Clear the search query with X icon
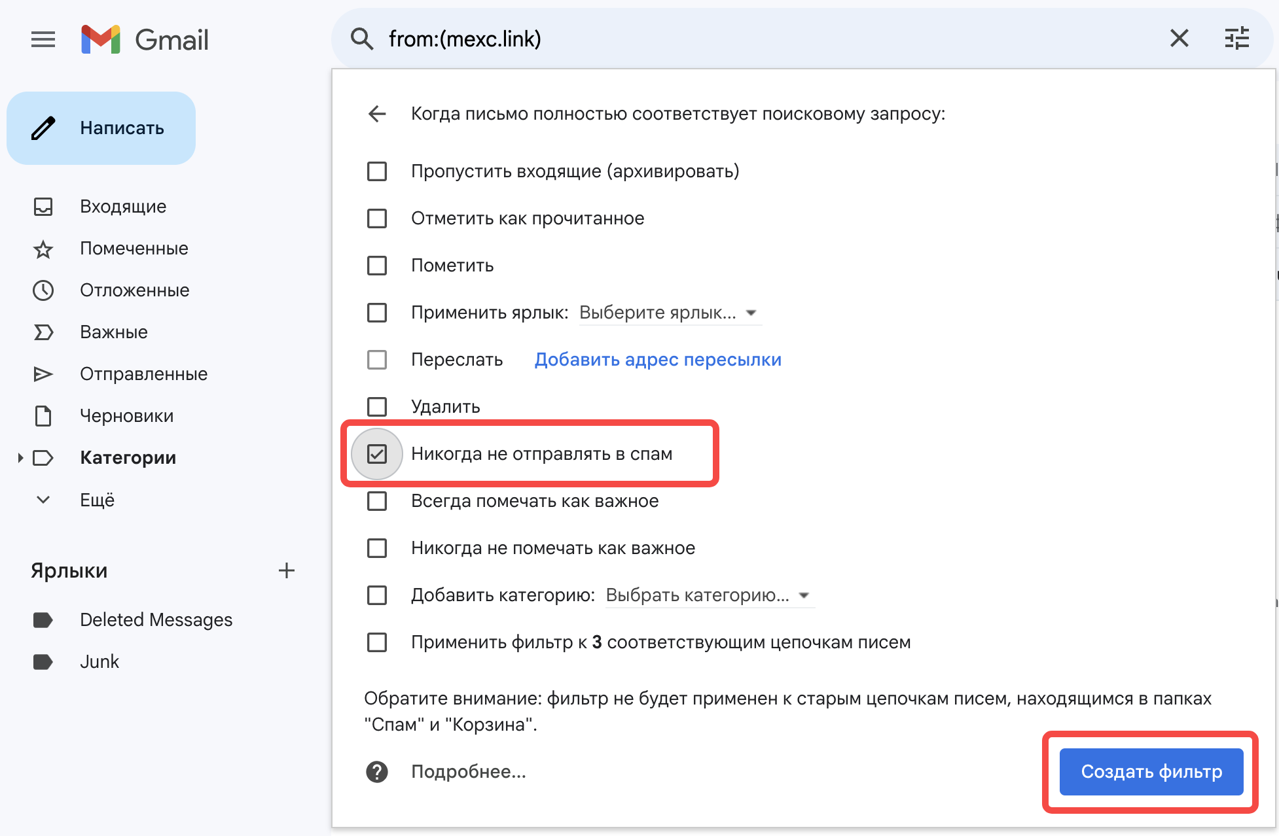 pyautogui.click(x=1179, y=39)
